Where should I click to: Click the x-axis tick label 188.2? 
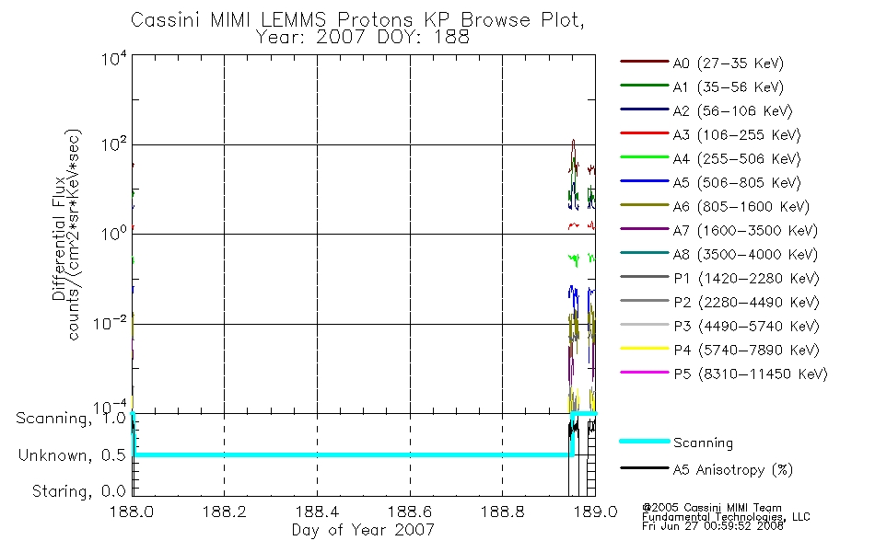pos(225,512)
